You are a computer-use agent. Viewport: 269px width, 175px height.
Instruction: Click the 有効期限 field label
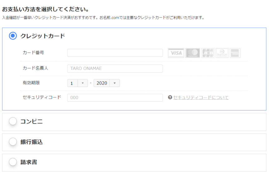(31, 83)
